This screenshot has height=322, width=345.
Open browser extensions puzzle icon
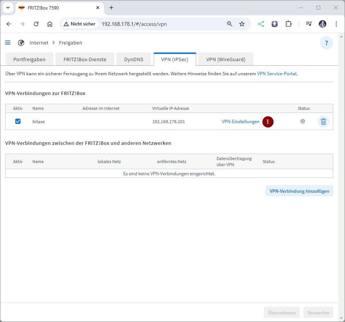pos(288,24)
